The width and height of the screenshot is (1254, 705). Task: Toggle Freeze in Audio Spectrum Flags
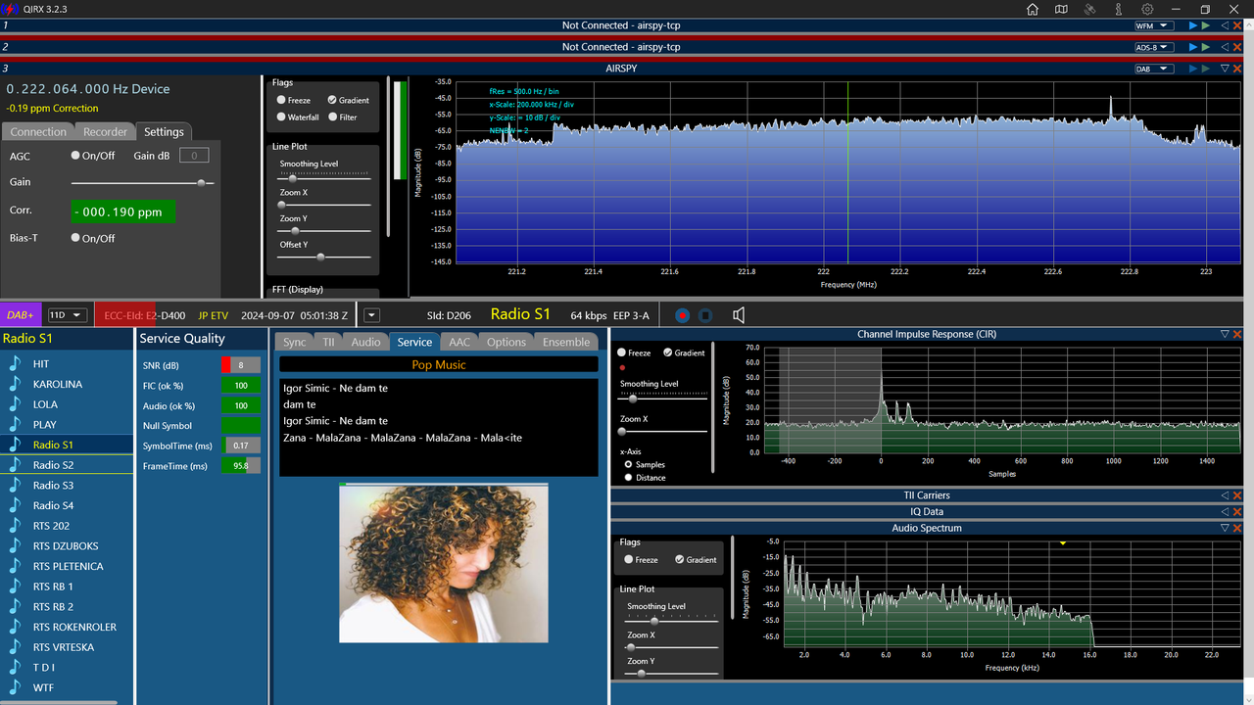[x=629, y=560]
